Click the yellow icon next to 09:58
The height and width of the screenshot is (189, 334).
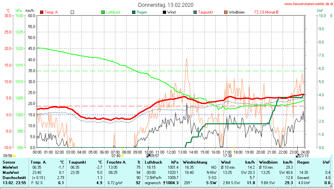pos(15,156)
